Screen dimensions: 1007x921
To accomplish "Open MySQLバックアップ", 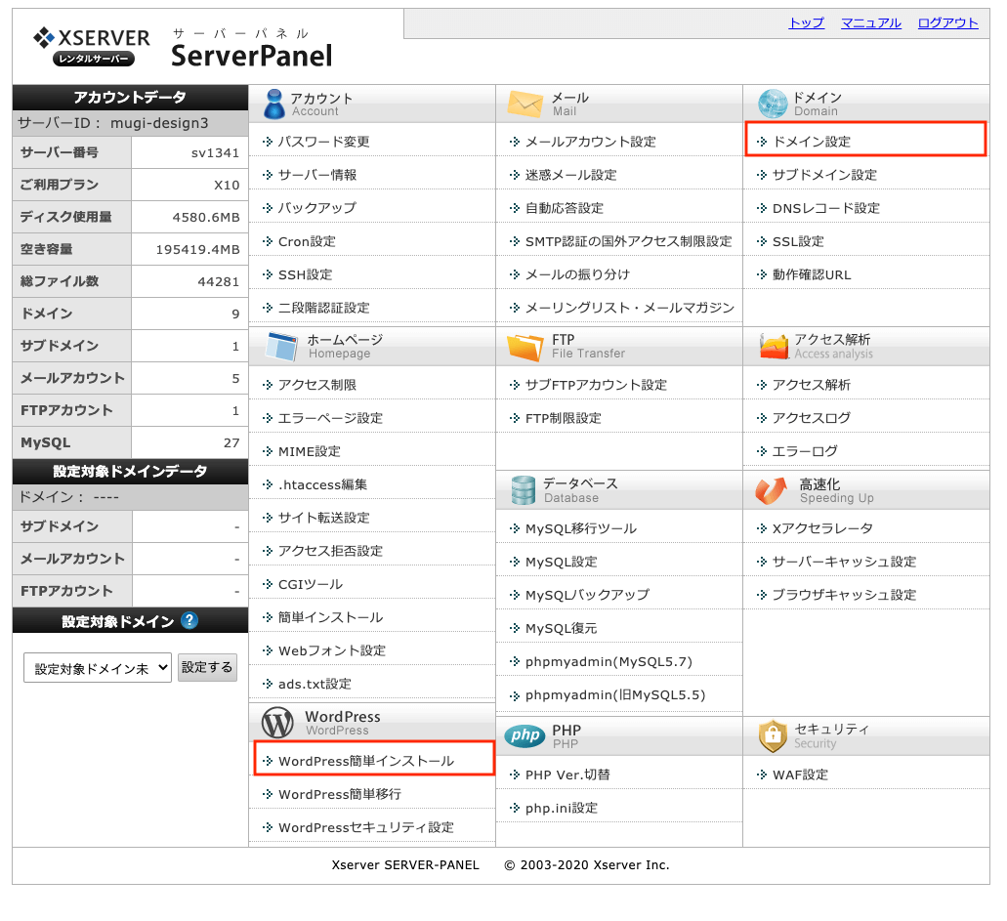I will click(x=587, y=596).
